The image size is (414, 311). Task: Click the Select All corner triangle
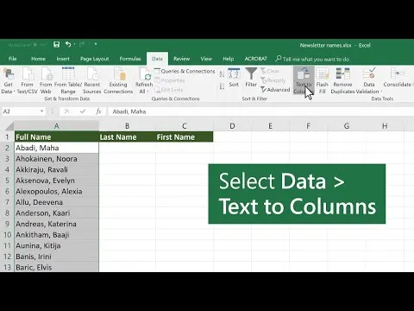coord(9,126)
